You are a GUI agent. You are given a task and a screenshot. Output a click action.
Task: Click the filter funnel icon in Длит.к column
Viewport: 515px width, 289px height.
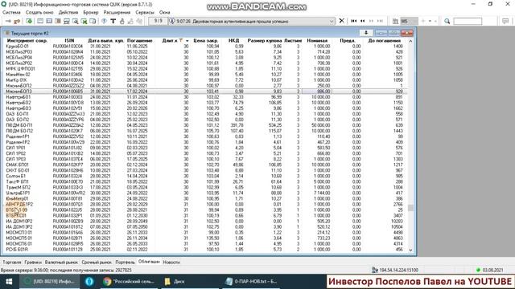[180, 40]
